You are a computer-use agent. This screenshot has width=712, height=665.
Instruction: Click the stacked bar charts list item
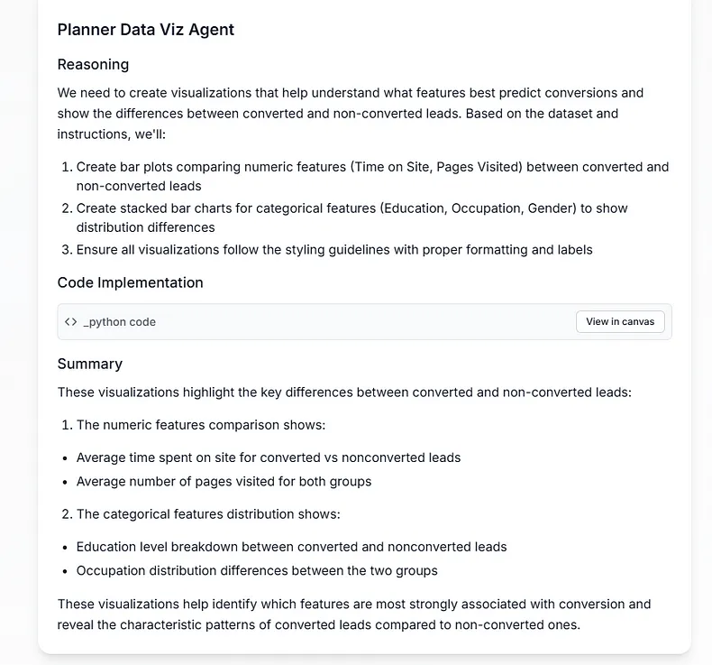[345, 217]
